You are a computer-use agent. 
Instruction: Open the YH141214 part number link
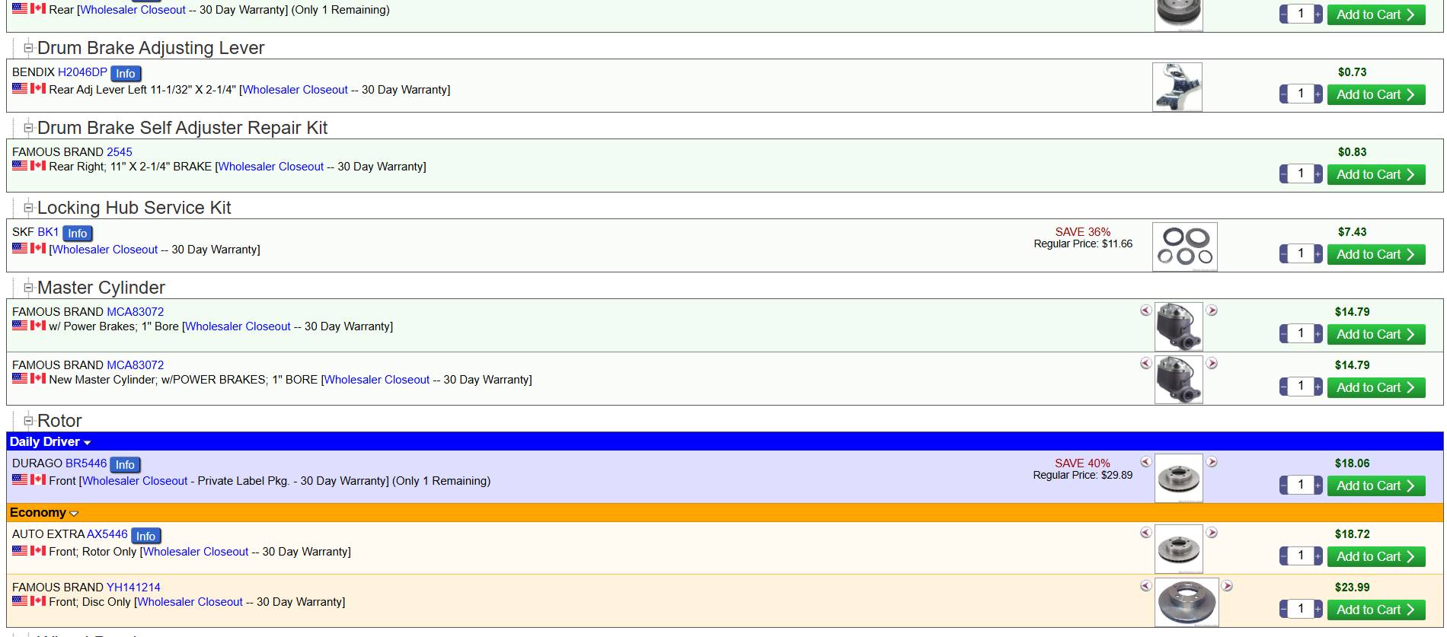(134, 588)
